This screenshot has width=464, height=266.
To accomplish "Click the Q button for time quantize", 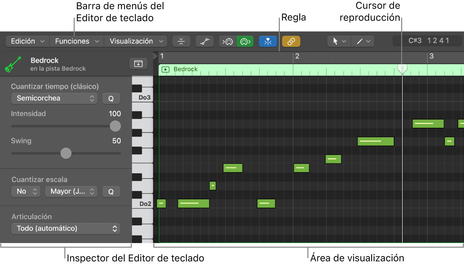I will 111,99.
